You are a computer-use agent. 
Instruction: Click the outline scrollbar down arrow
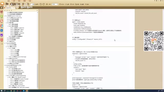click(x=37, y=88)
